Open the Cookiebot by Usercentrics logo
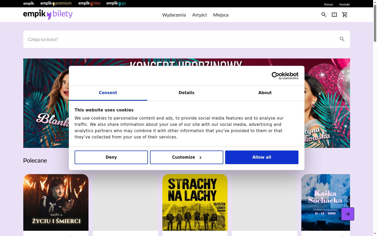This screenshot has width=377, height=236. coord(285,76)
